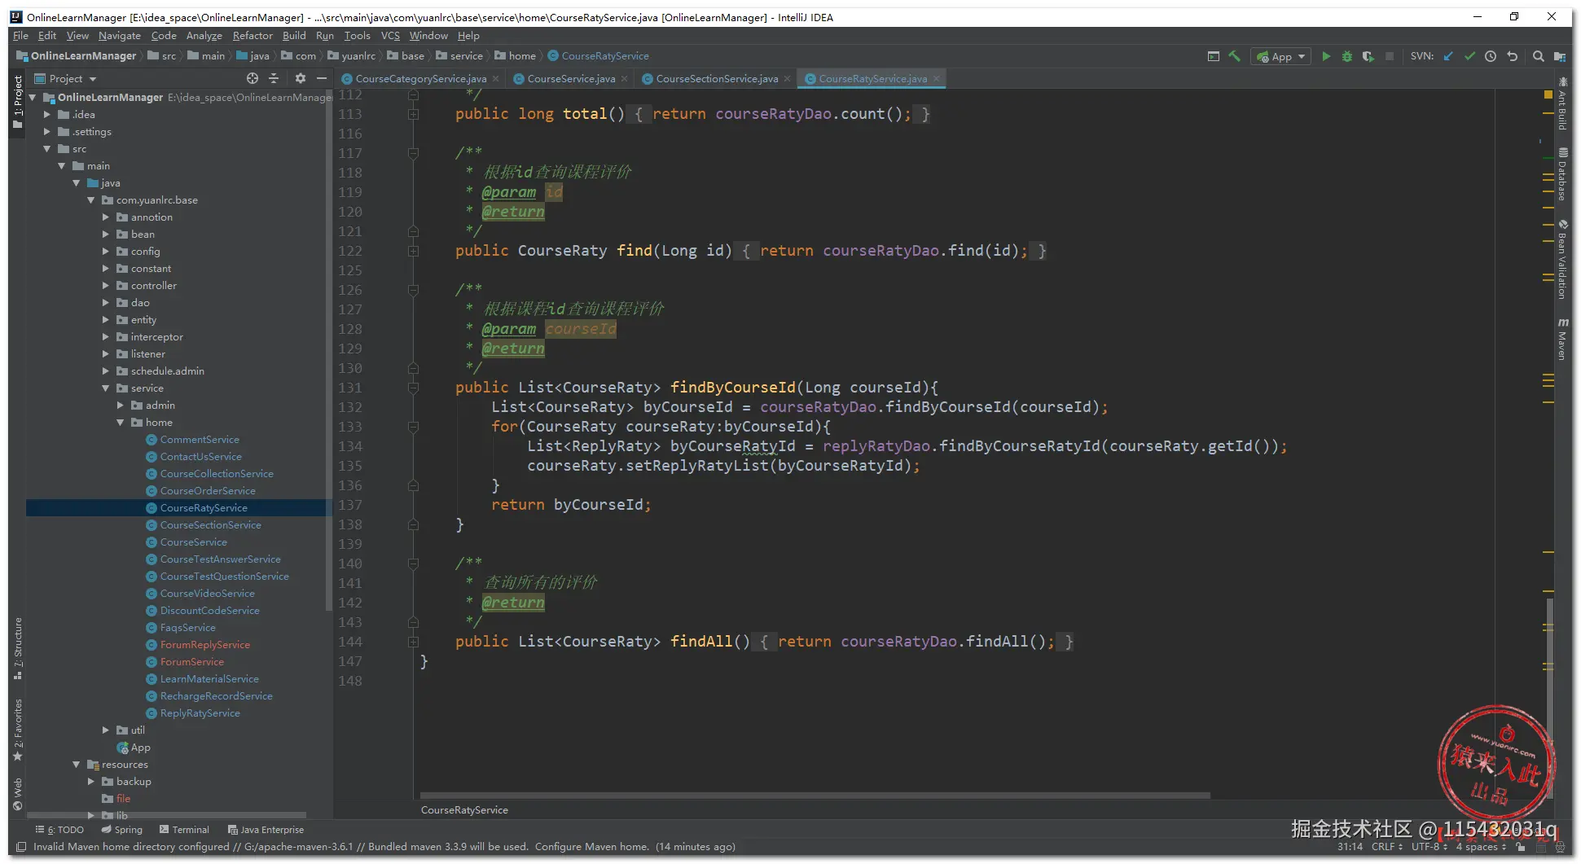The width and height of the screenshot is (1581, 864).
Task: Open the Ant Build side panel
Action: (x=1562, y=103)
